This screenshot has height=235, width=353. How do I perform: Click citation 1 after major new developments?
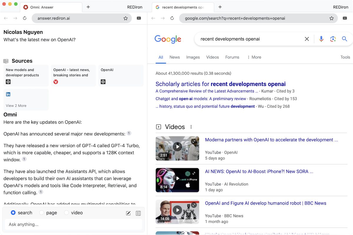click(129, 133)
